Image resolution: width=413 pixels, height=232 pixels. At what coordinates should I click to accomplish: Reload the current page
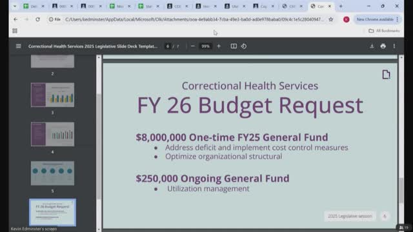(37, 19)
